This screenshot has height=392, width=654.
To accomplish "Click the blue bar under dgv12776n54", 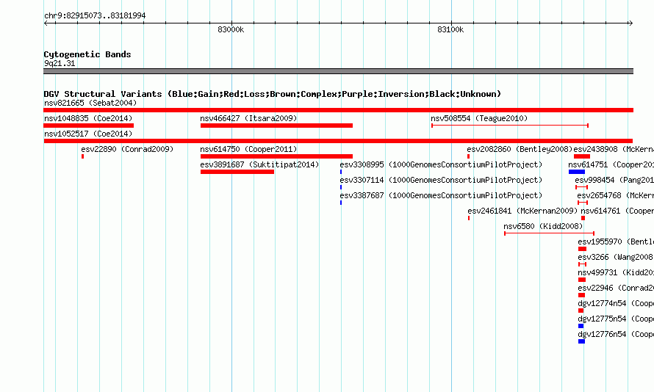I will click(581, 341).
